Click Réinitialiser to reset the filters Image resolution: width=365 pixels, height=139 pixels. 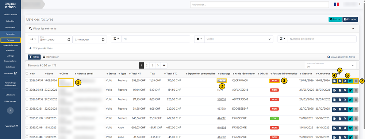pos(51,57)
